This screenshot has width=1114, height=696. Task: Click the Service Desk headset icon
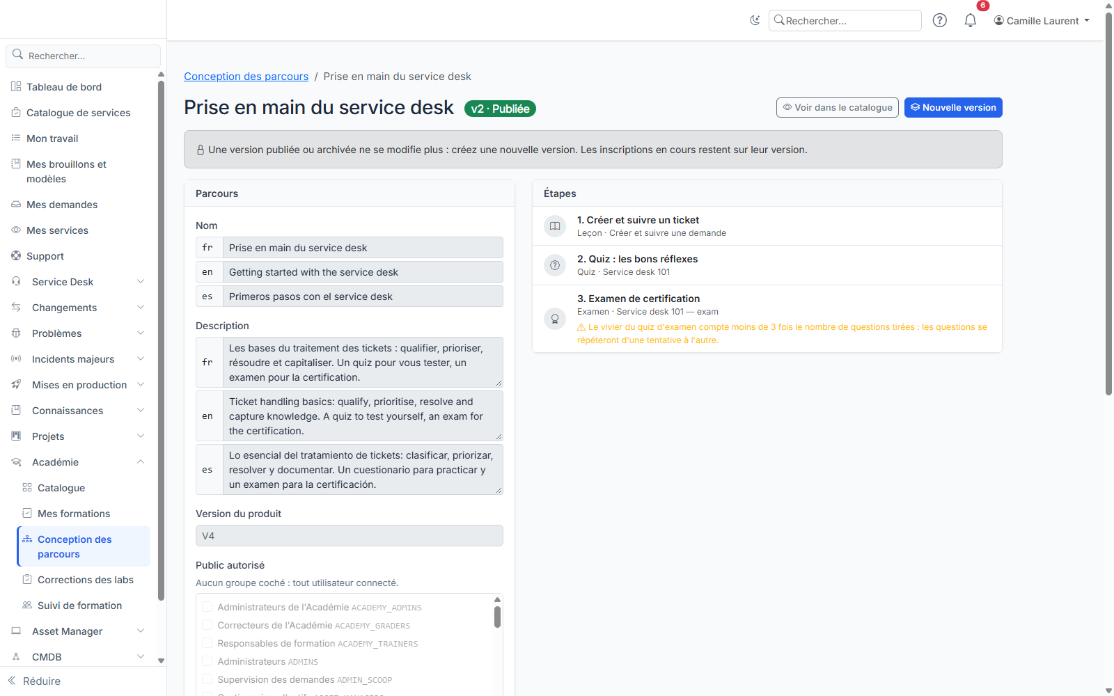pyautogui.click(x=16, y=281)
